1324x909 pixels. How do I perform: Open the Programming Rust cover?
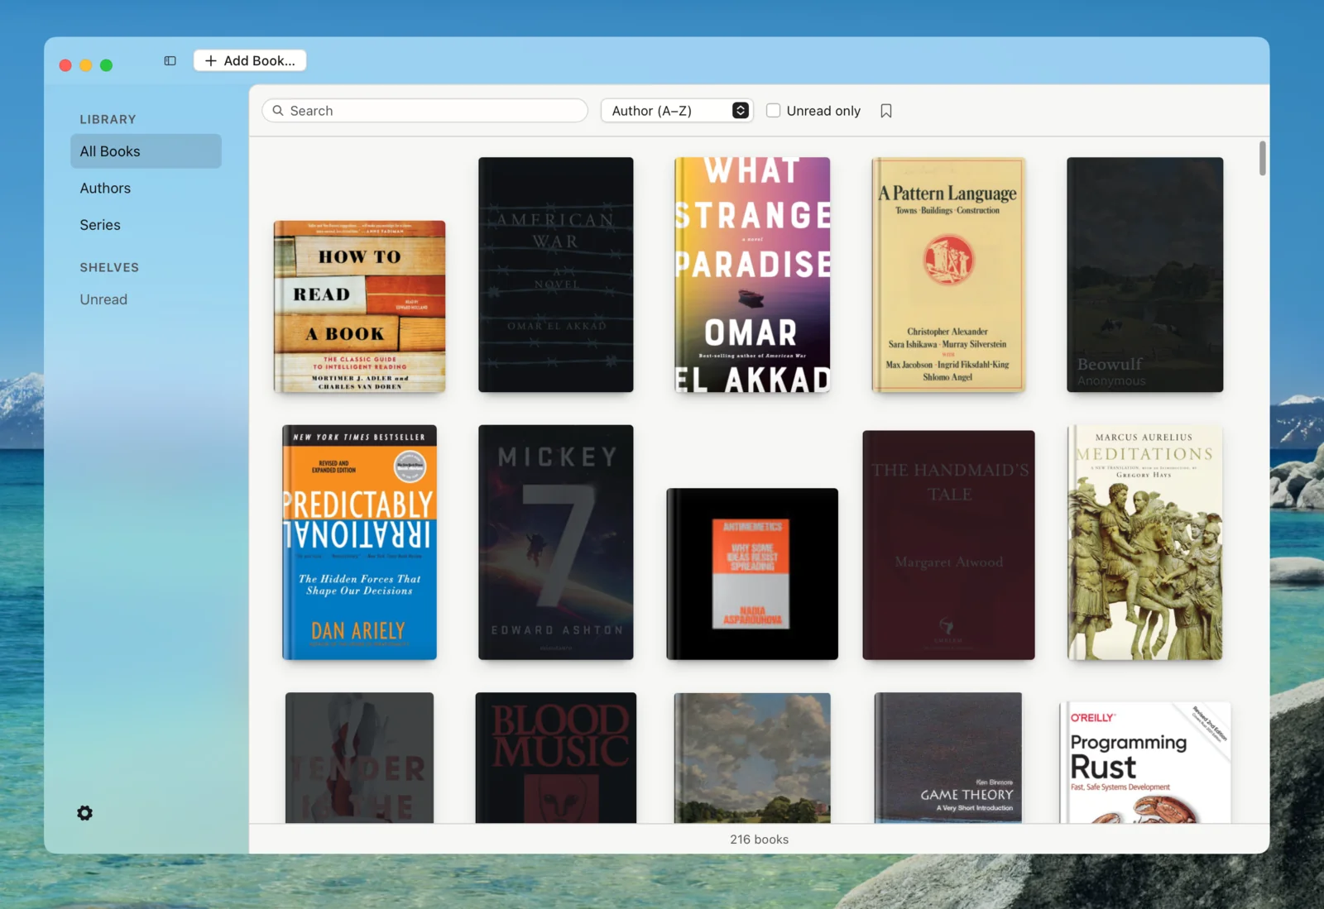[x=1145, y=762]
